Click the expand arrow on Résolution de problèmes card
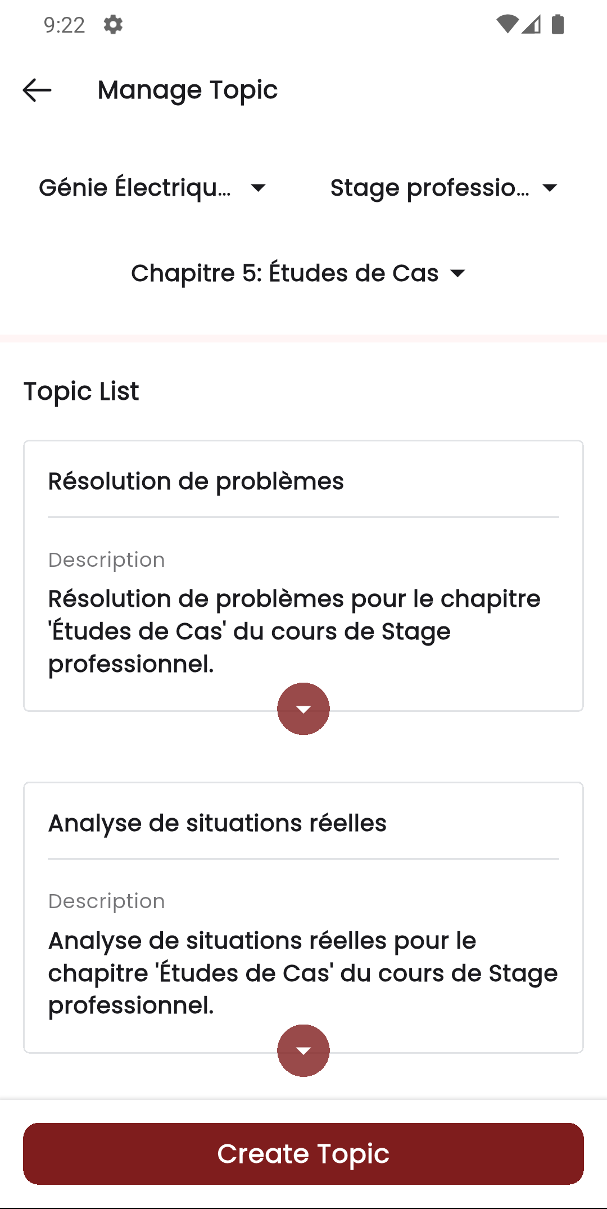Viewport: 607px width, 1209px height. tap(303, 709)
